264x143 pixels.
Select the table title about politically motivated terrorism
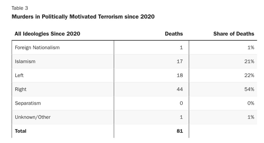coord(83,17)
